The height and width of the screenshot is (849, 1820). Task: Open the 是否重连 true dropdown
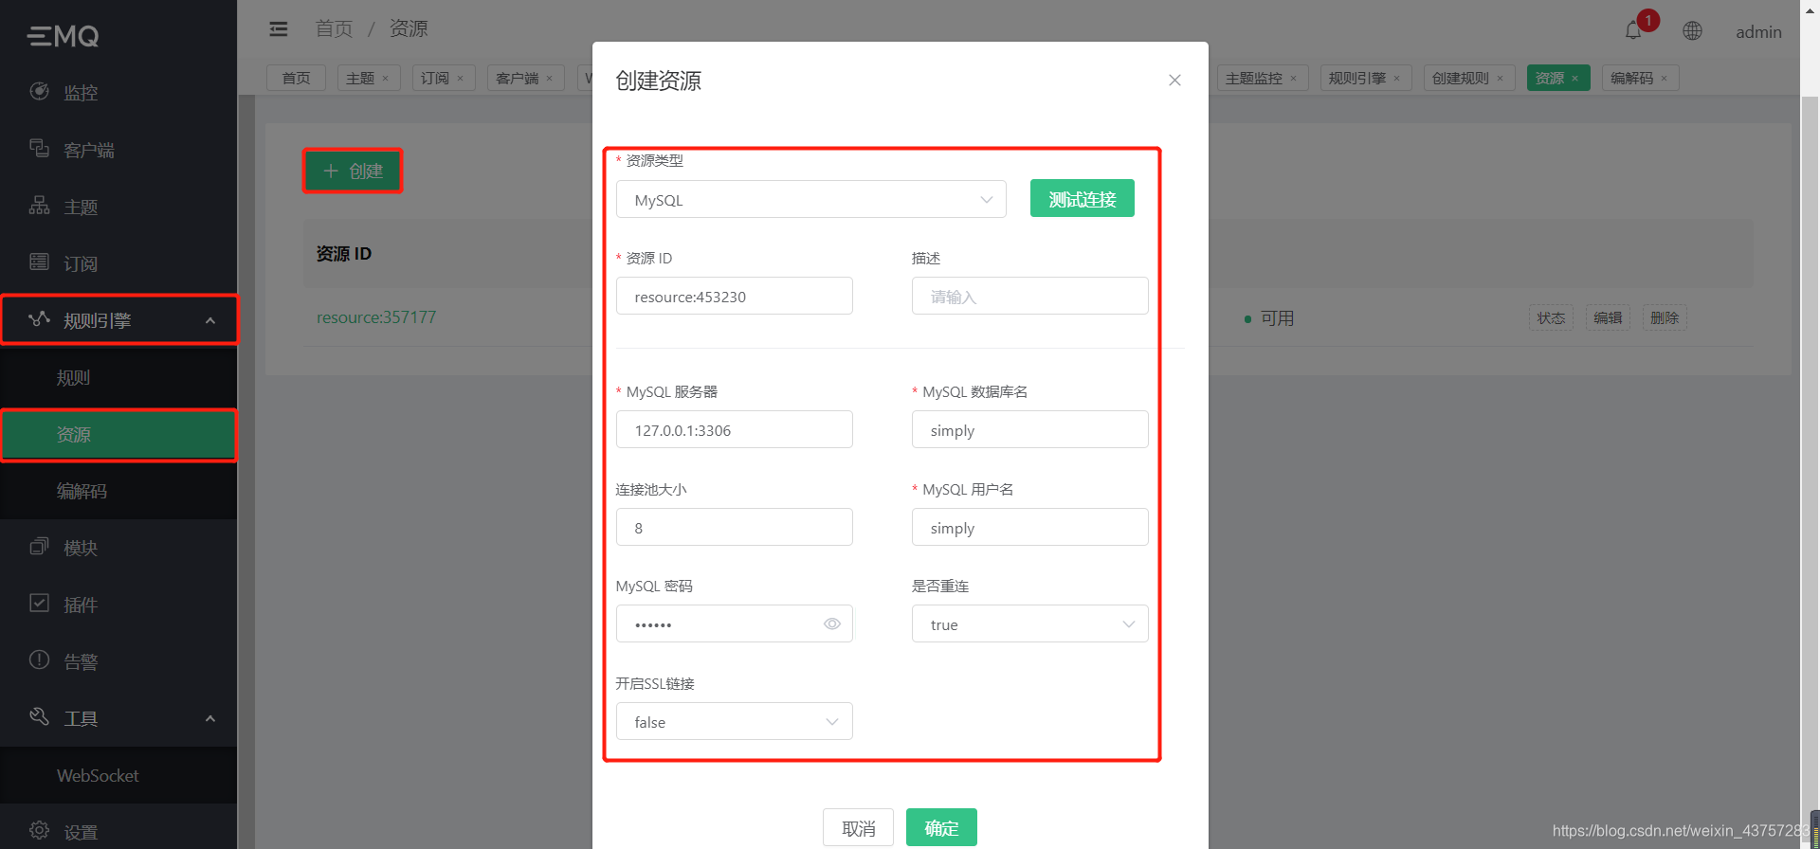(x=1030, y=623)
